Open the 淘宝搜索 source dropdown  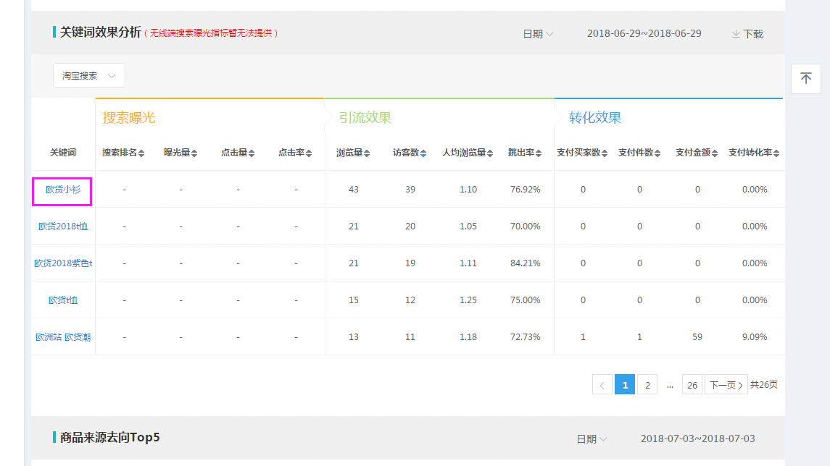[89, 75]
